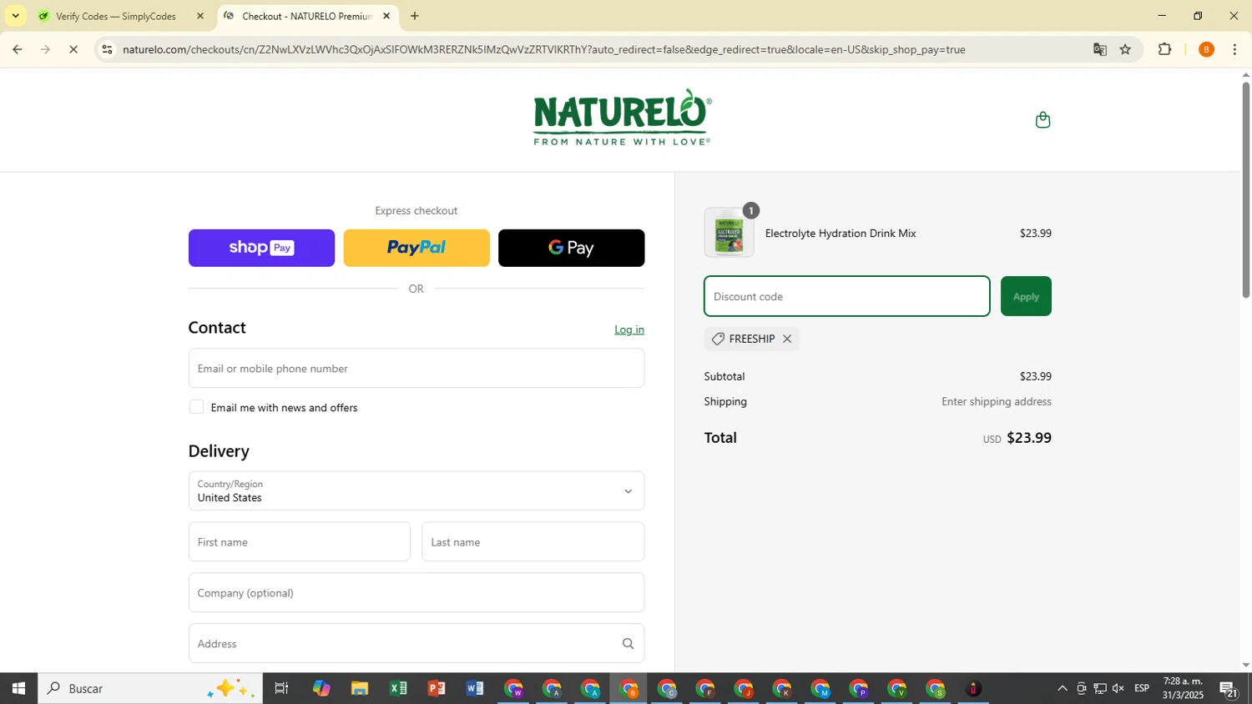Launch Word from the taskbar
This screenshot has width=1252, height=704.
tap(475, 688)
